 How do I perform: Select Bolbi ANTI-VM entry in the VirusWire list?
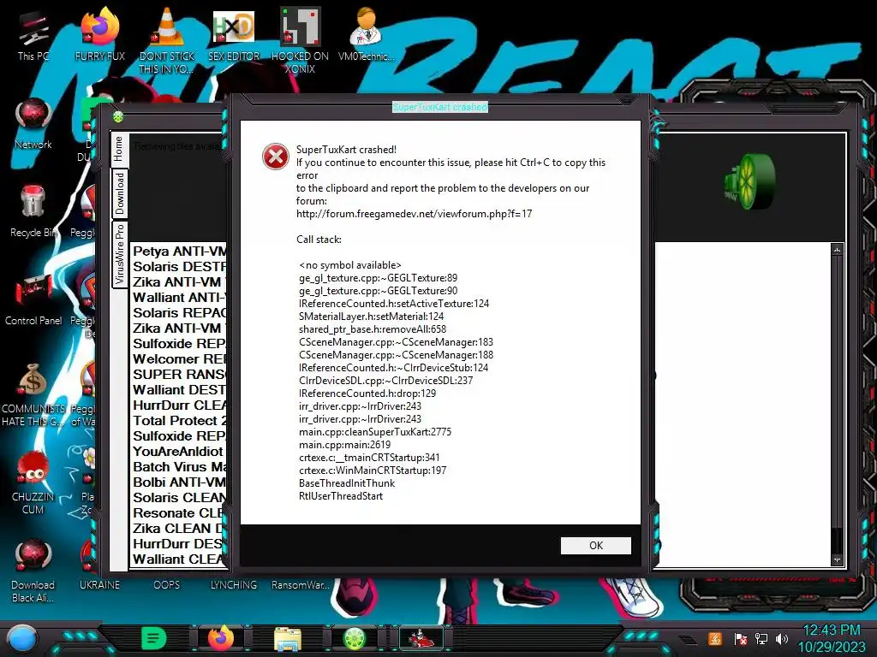(179, 482)
